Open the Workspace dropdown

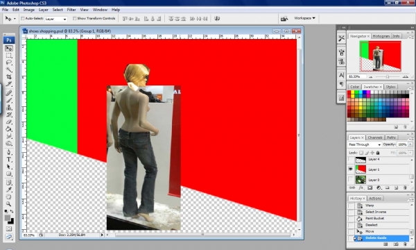[304, 18]
